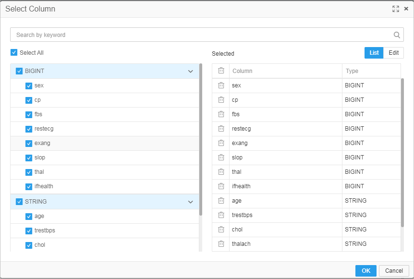Delete restecg from the selected list
The height and width of the screenshot is (279, 414).
click(x=221, y=129)
